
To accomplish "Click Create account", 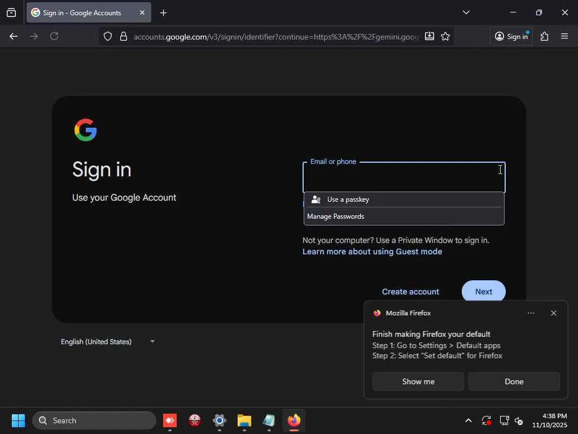I will (x=410, y=292).
